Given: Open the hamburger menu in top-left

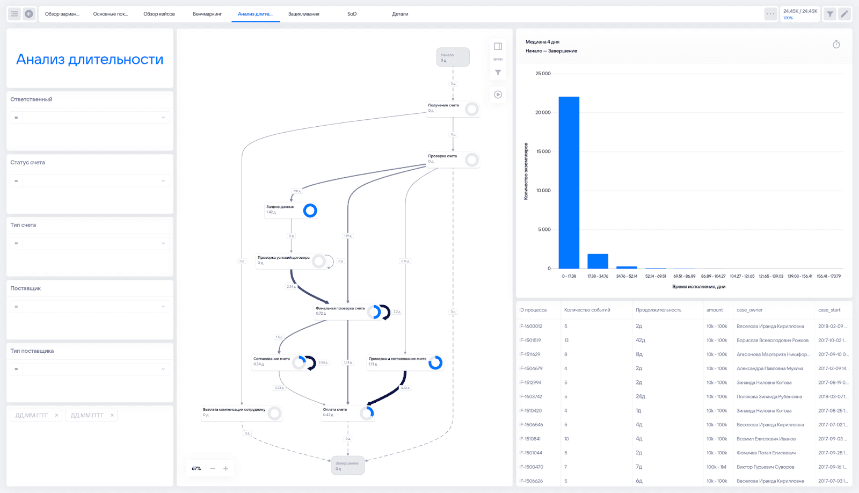Looking at the screenshot, I should [x=14, y=14].
